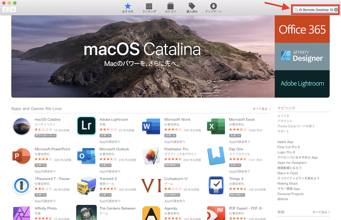This screenshot has width=341, height=220.
Task: Select the Transmit 5 truck icon
Action: 86,185
